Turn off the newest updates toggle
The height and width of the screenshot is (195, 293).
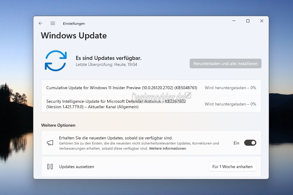tap(250, 143)
